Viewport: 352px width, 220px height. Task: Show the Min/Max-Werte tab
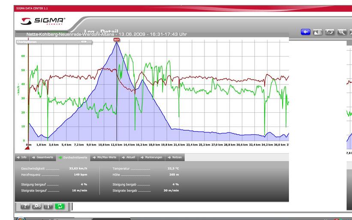point(103,157)
